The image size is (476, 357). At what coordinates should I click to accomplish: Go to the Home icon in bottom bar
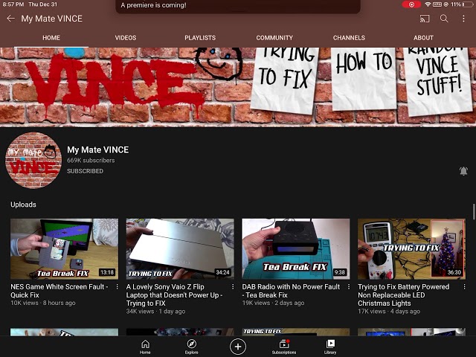pyautogui.click(x=145, y=347)
